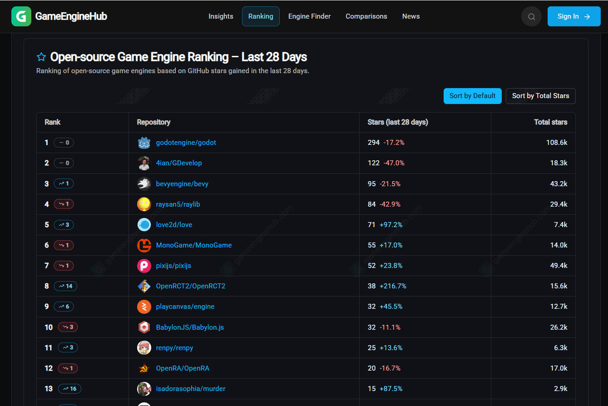Image resolution: width=608 pixels, height=406 pixels.
Task: Click the pixijs pink logo icon
Action: coord(144,266)
